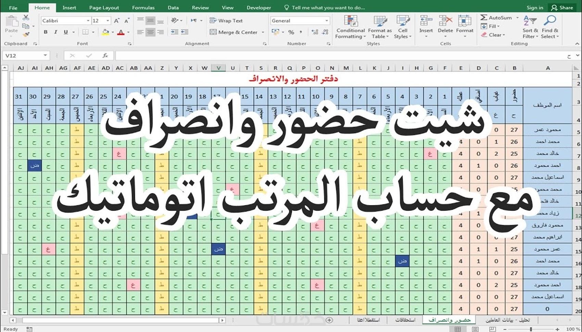
Task: Expand the AutoSum dropdown arrow
Action: 517,17
